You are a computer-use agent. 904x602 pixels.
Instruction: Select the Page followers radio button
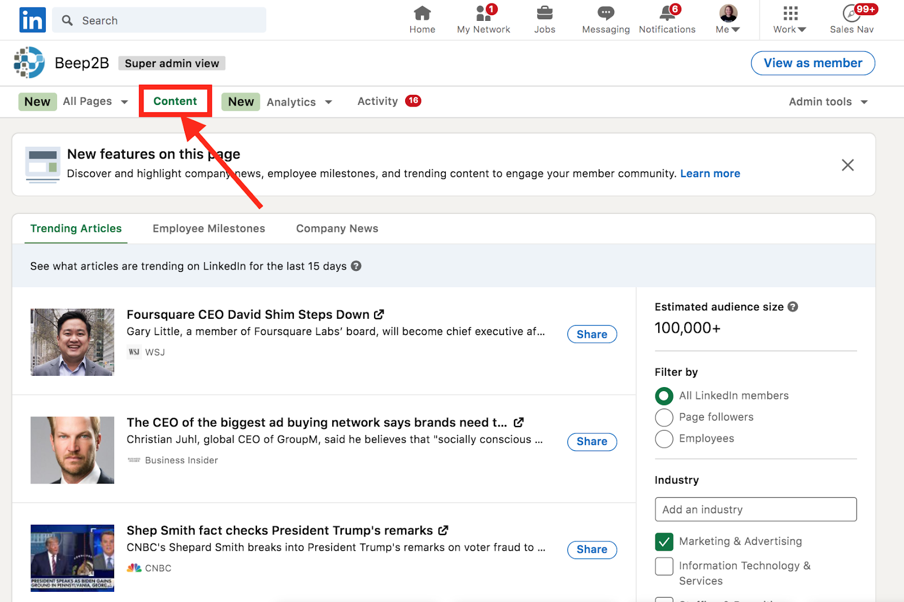664,418
